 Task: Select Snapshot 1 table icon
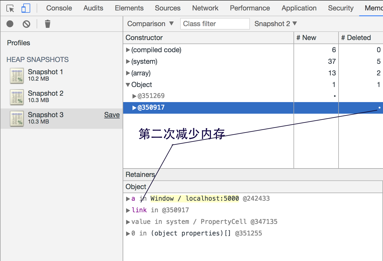click(17, 75)
